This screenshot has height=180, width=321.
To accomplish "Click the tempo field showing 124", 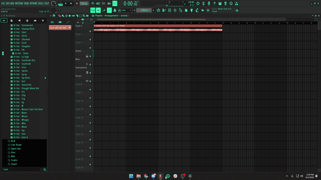I will coord(84,3).
